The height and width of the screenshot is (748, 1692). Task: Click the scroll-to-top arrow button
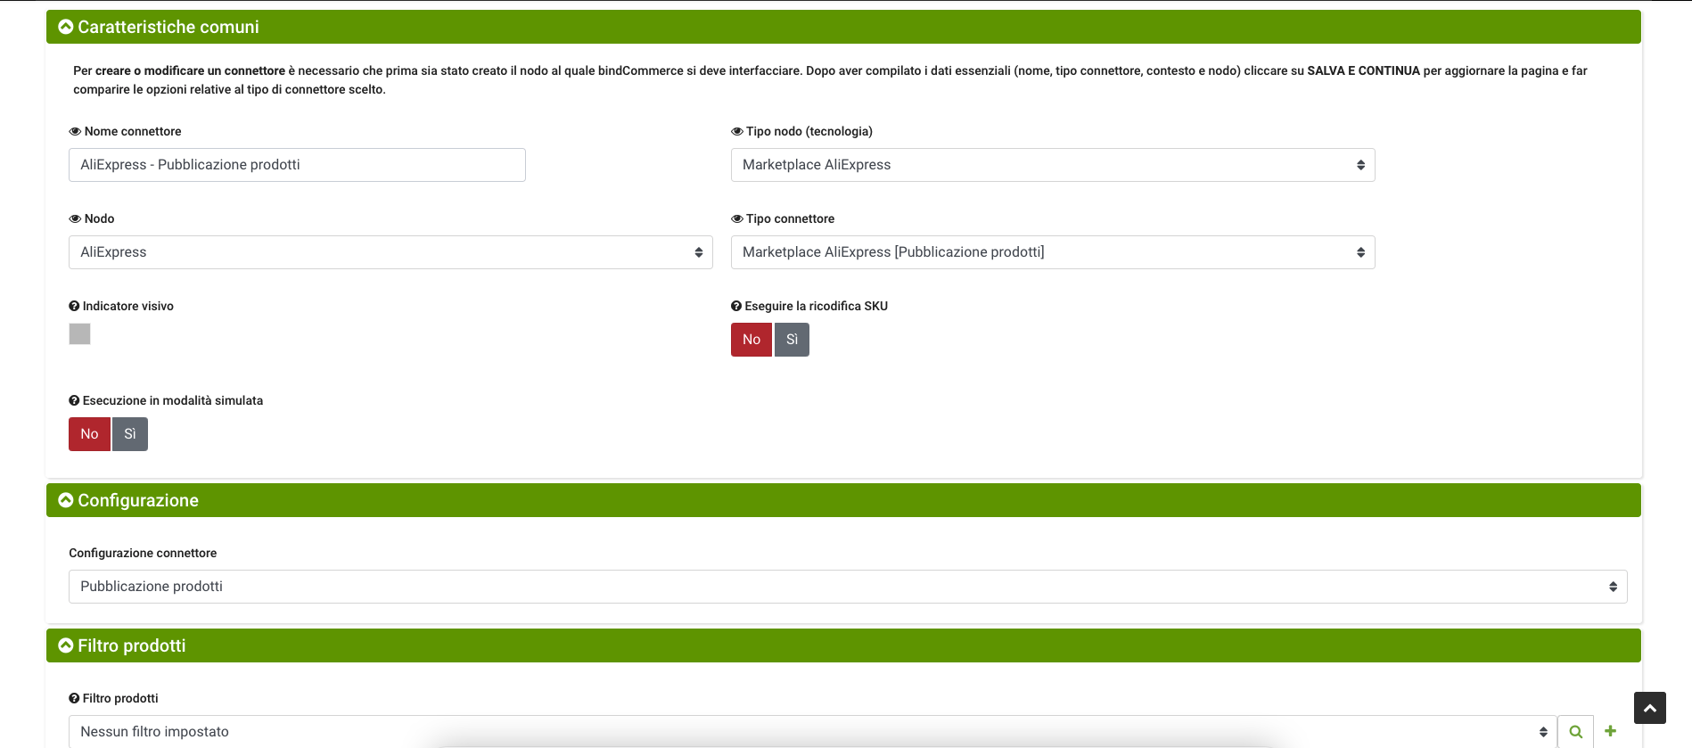[1649, 708]
